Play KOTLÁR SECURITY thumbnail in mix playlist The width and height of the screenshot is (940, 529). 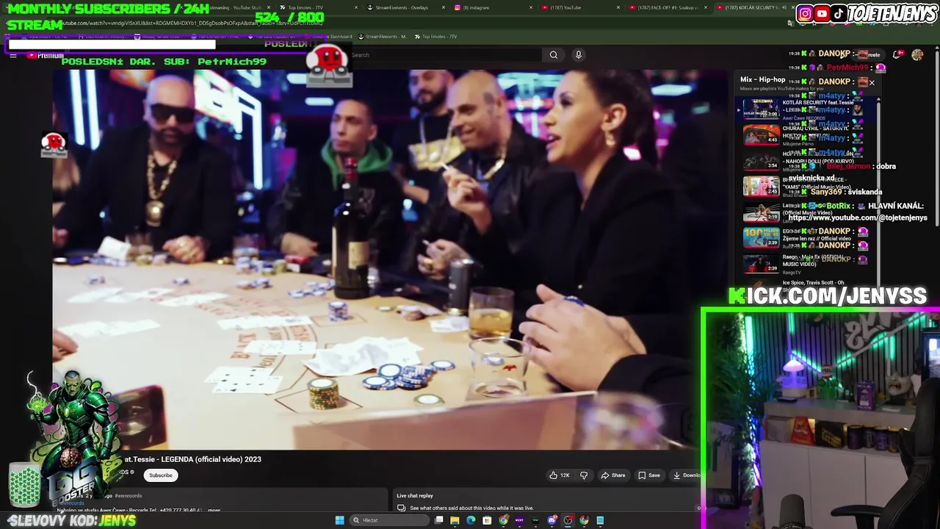[761, 109]
